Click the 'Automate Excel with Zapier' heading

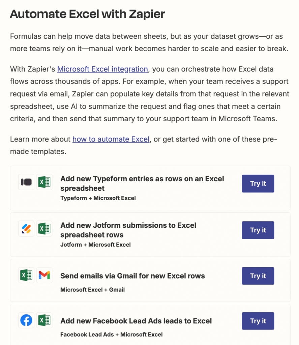[x=87, y=14]
